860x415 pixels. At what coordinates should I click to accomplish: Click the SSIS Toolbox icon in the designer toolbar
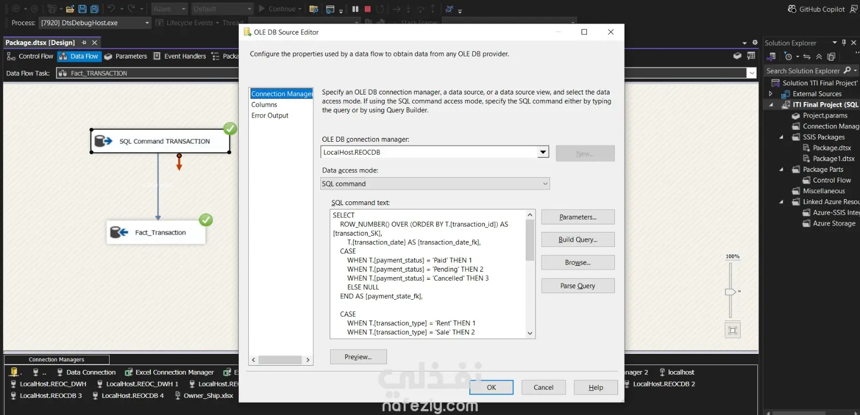(751, 56)
